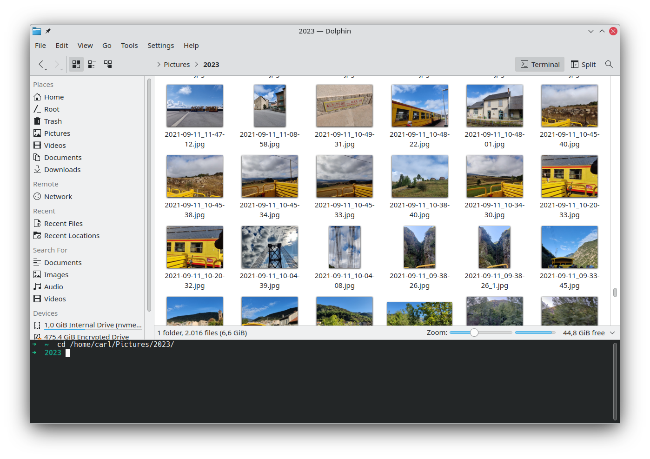Screen dimensions: 650x459
Task: Open Network under the Remote section
Action: (58, 196)
